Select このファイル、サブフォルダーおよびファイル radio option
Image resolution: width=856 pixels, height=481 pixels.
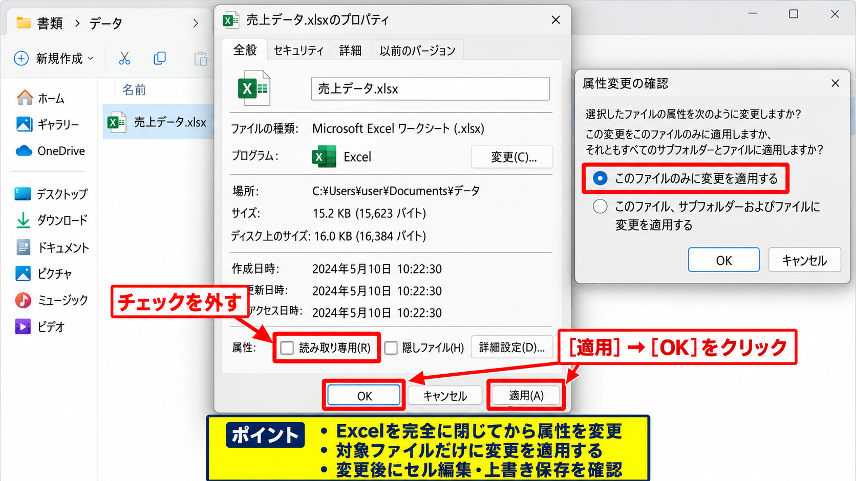[x=600, y=207]
